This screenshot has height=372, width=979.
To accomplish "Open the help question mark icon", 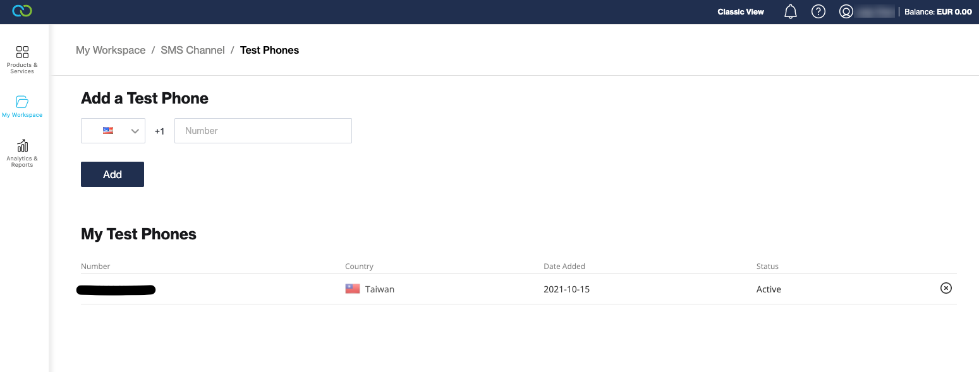I will [818, 11].
